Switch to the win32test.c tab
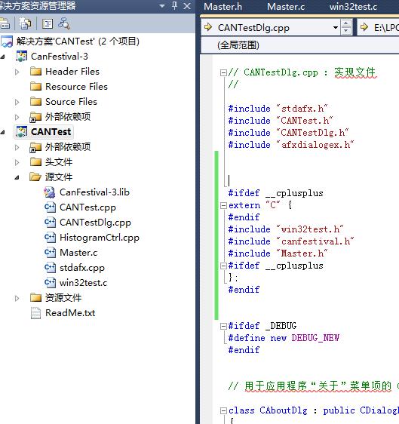Screen dimensions: 399x424 click(x=353, y=7)
